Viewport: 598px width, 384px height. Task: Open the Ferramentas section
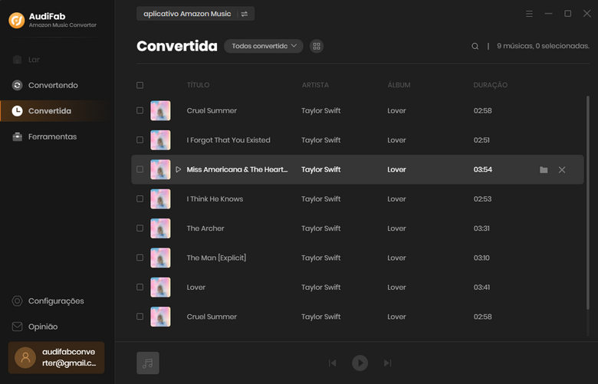pyautogui.click(x=58, y=136)
